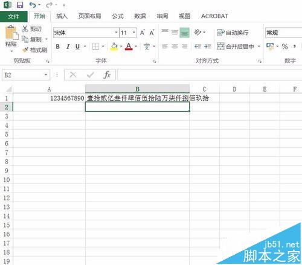
Task: Open the 文件 (File) menu
Action: coord(13,16)
